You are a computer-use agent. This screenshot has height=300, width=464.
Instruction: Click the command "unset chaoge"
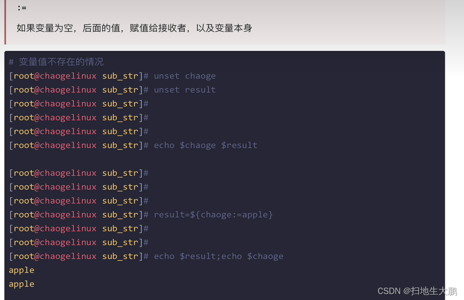pyautogui.click(x=184, y=76)
